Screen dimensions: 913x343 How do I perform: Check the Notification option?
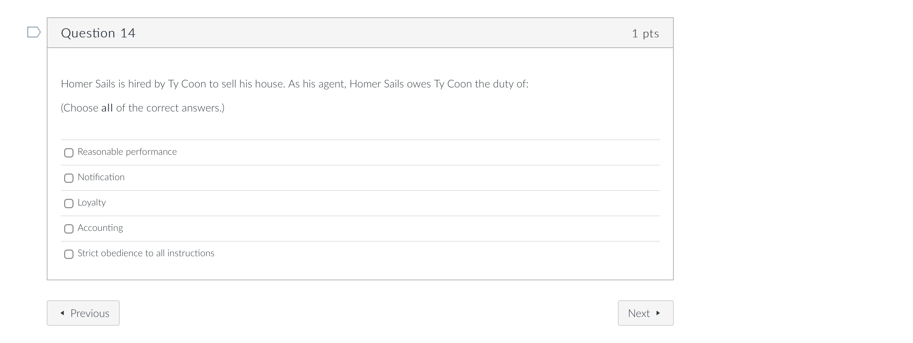coord(69,178)
